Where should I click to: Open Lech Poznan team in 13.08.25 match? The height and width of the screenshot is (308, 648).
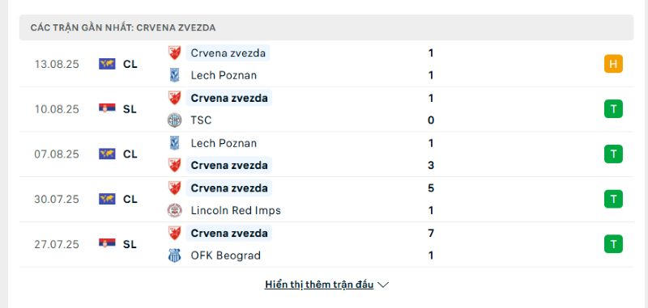(224, 75)
